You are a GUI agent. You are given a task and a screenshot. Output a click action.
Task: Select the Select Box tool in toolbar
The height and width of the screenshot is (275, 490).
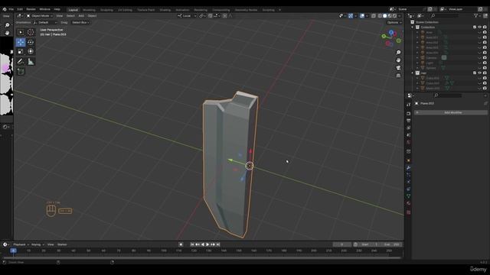pos(21,32)
